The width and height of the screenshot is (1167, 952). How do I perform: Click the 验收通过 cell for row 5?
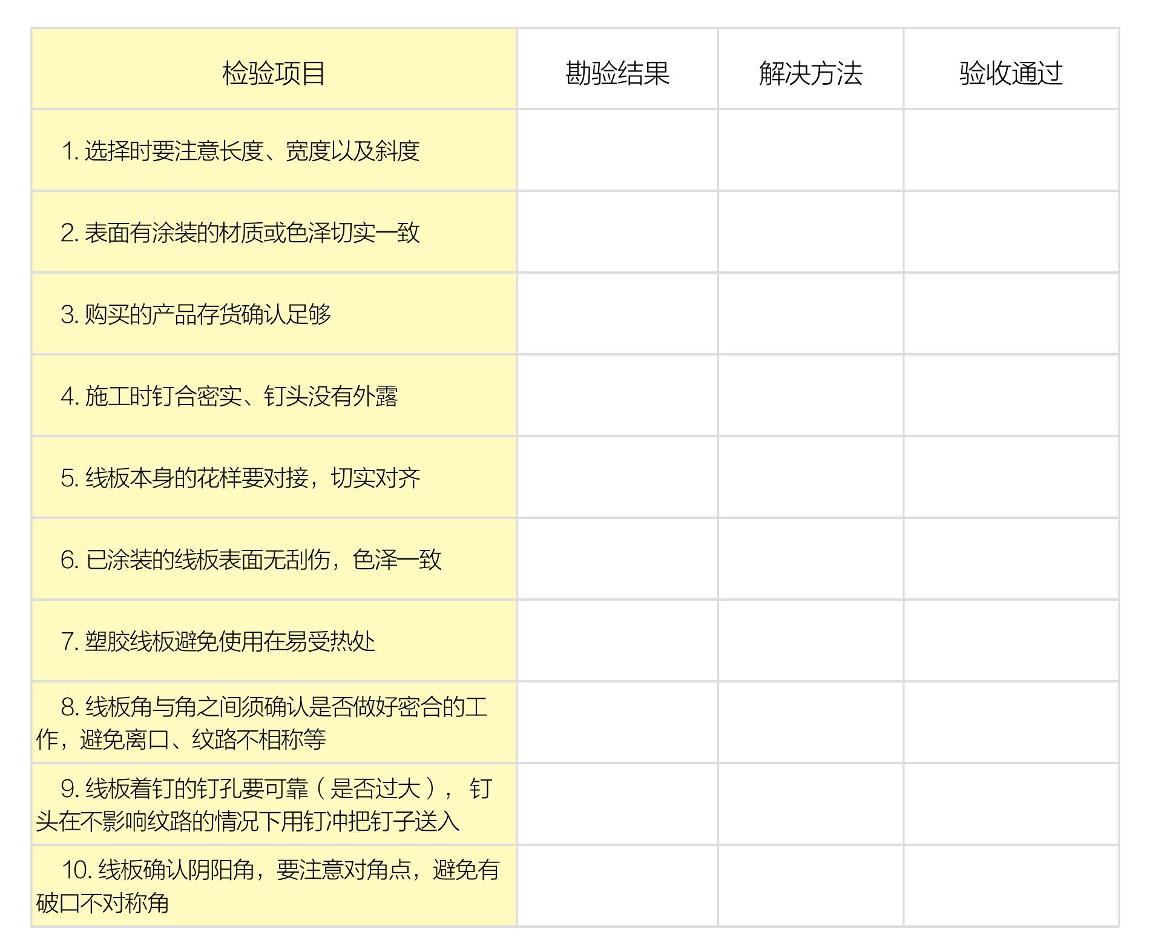coord(1011,477)
